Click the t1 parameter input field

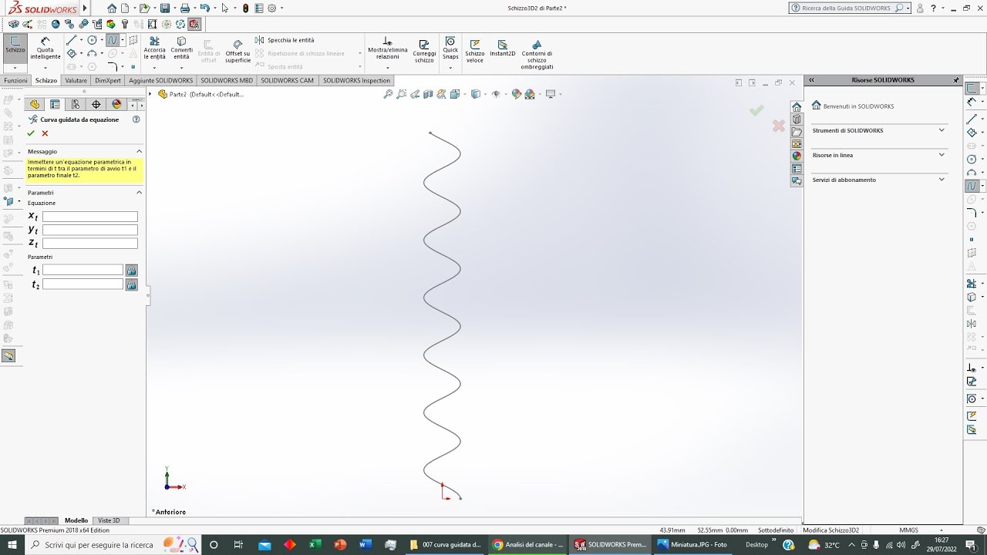click(83, 270)
